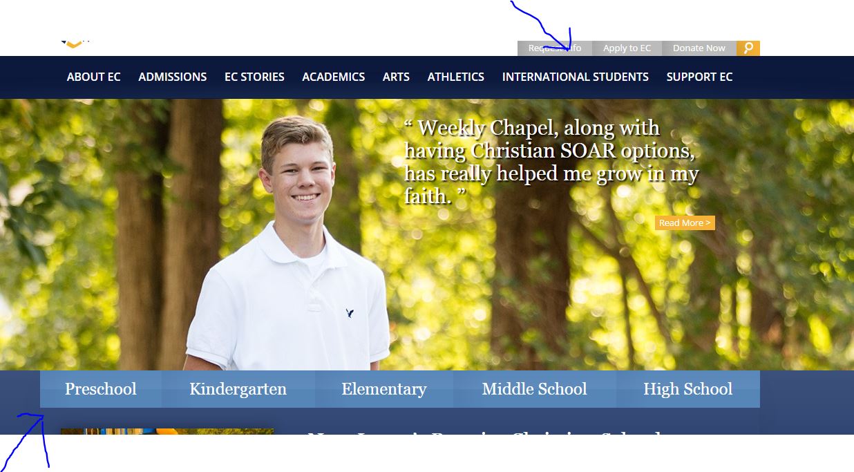Go to the Arts menu
The width and height of the screenshot is (854, 472).
point(396,77)
